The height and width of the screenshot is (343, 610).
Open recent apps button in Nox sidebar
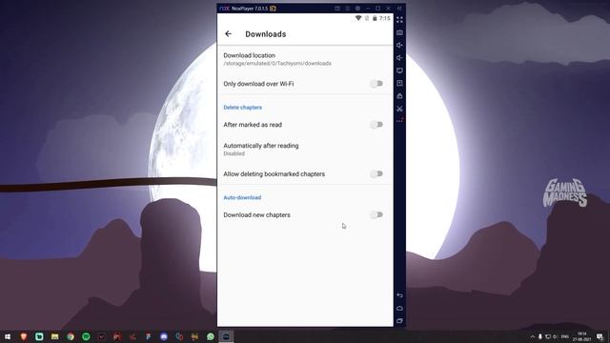(399, 321)
